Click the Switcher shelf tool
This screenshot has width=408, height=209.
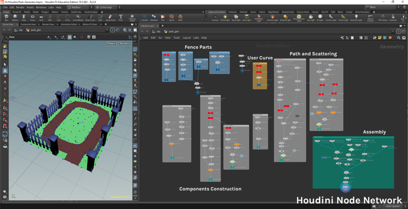coord(393,18)
